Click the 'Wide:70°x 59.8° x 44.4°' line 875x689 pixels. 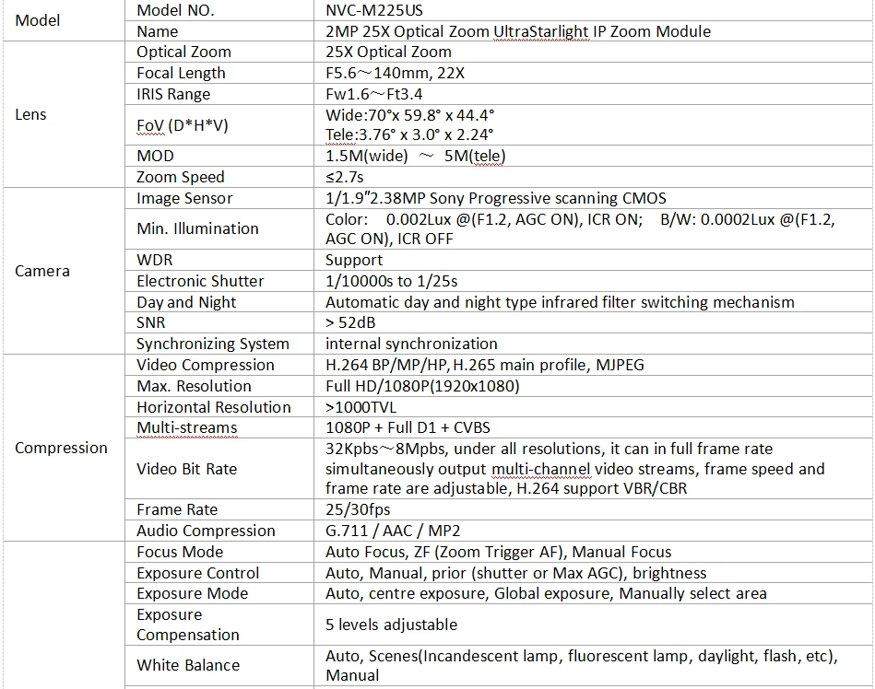pyautogui.click(x=410, y=115)
